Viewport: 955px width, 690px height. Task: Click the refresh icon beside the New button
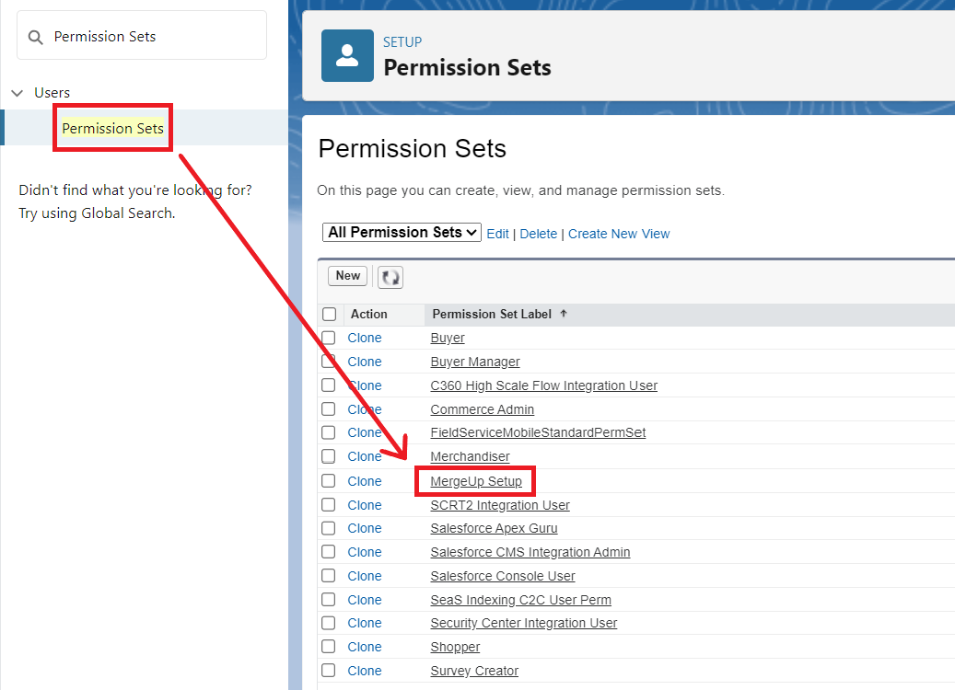[x=390, y=277]
